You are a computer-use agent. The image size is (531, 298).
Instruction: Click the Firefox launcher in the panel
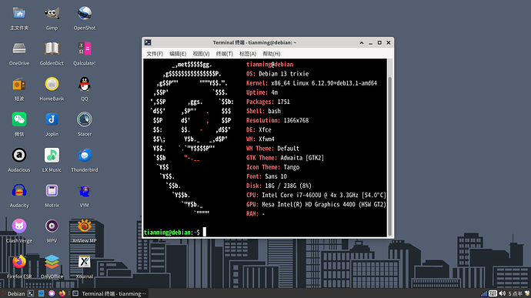click(62, 293)
